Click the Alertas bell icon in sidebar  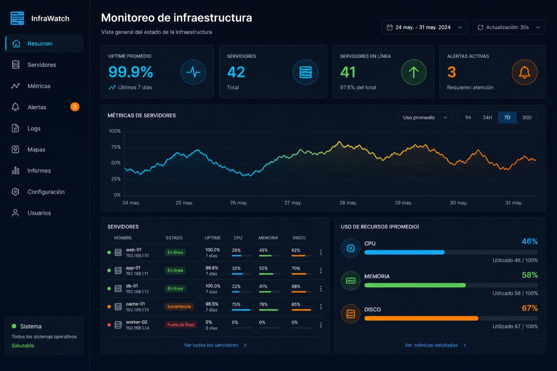[16, 107]
